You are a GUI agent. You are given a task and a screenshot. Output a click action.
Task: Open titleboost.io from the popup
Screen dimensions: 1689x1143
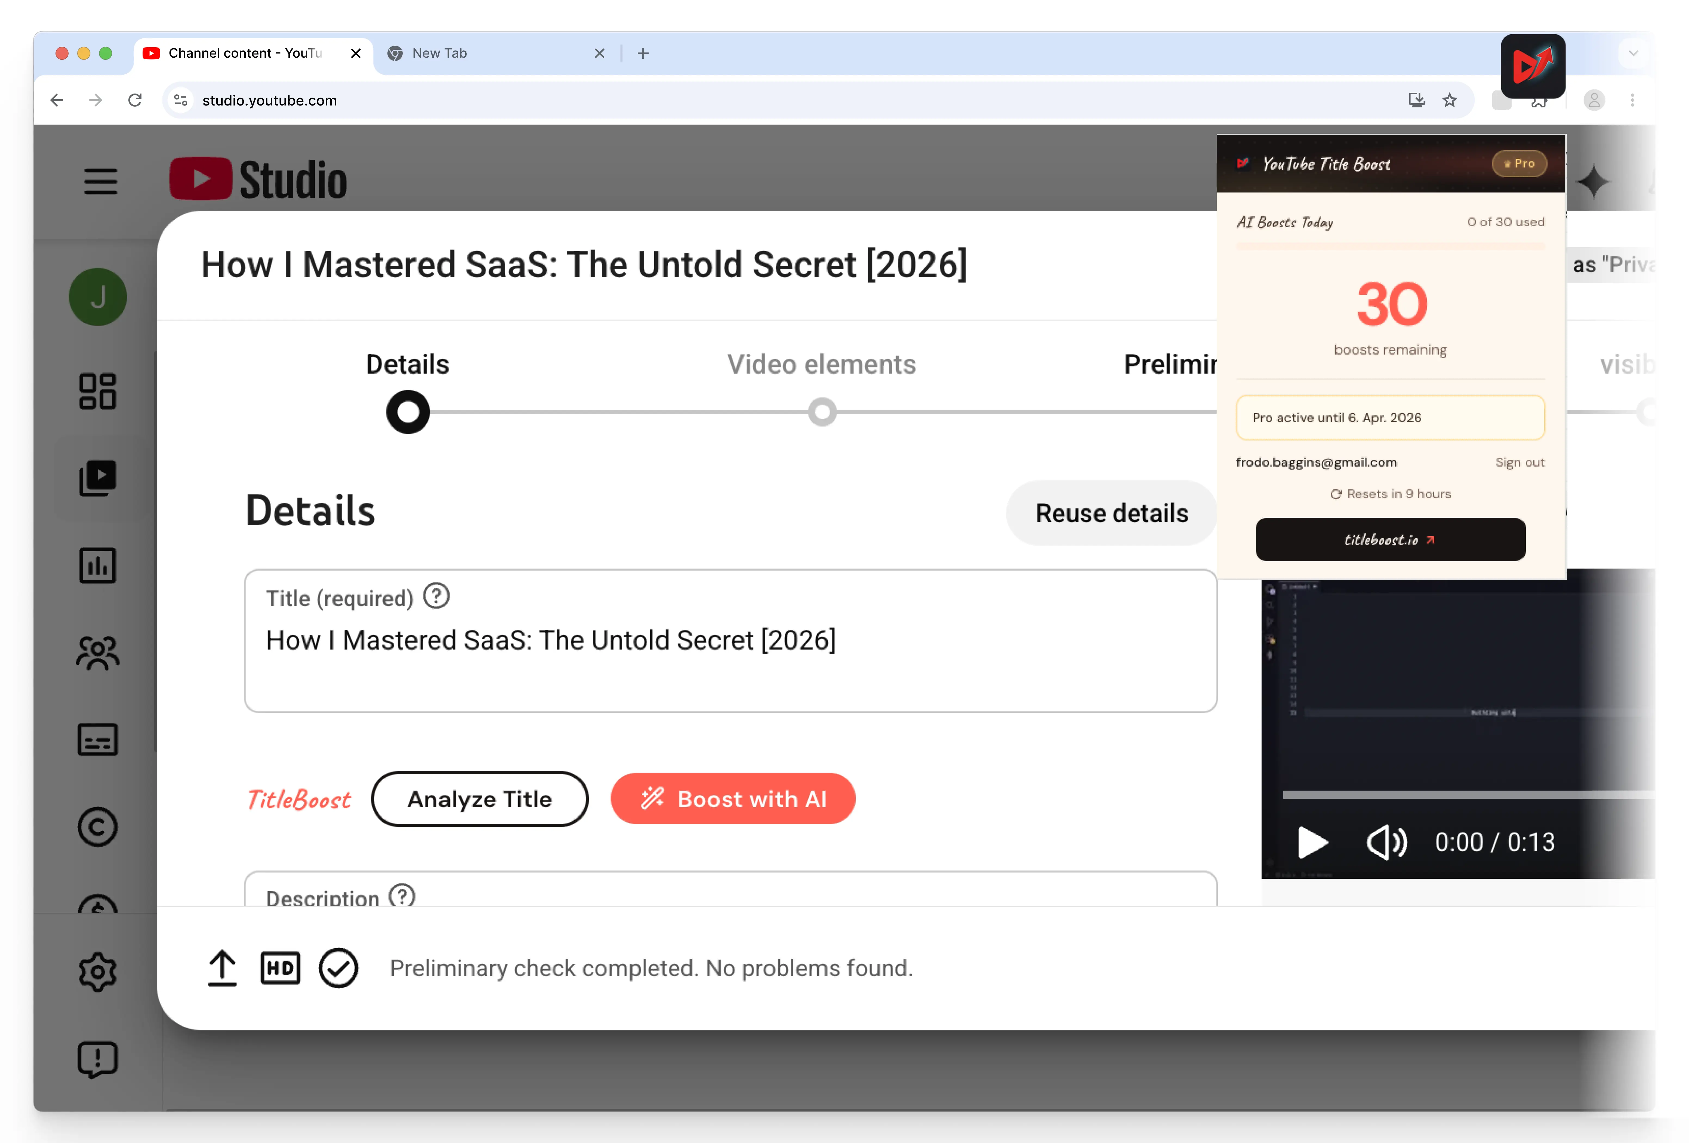pos(1389,539)
